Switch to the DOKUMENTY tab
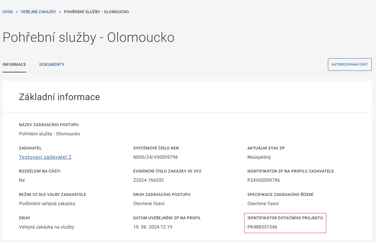 [52, 64]
